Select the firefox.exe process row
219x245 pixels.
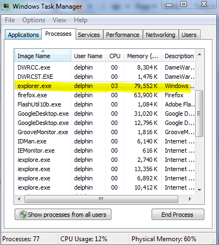click(x=105, y=95)
